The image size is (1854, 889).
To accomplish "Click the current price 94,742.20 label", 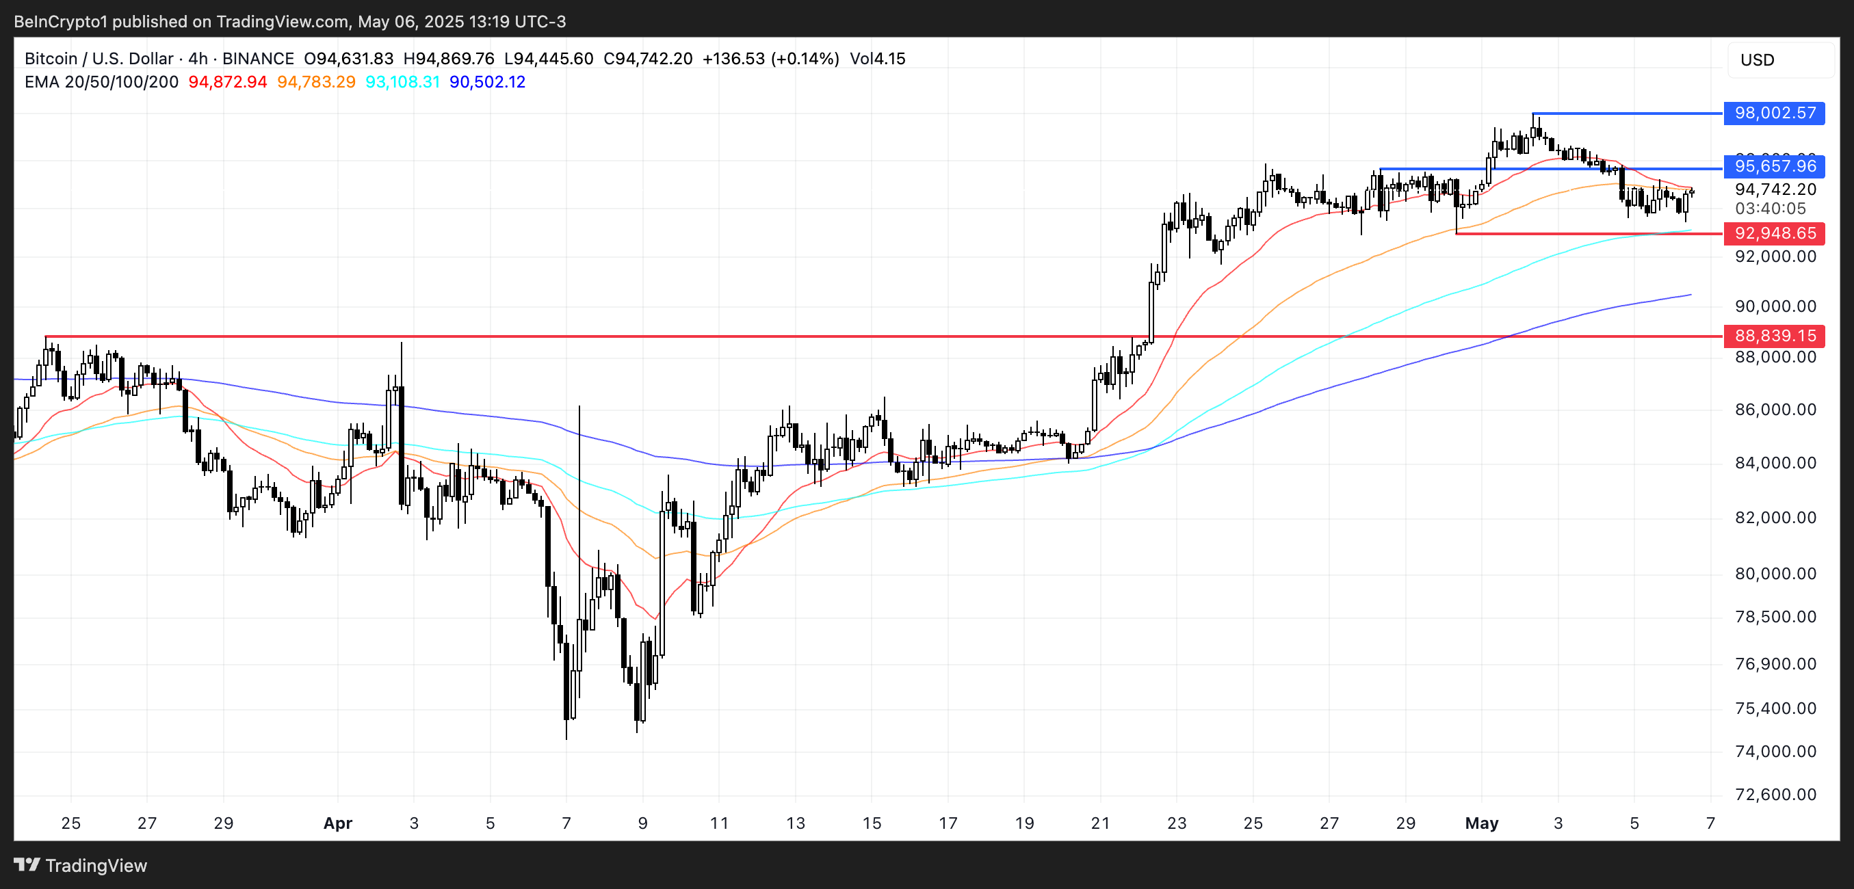I will 1775,189.
